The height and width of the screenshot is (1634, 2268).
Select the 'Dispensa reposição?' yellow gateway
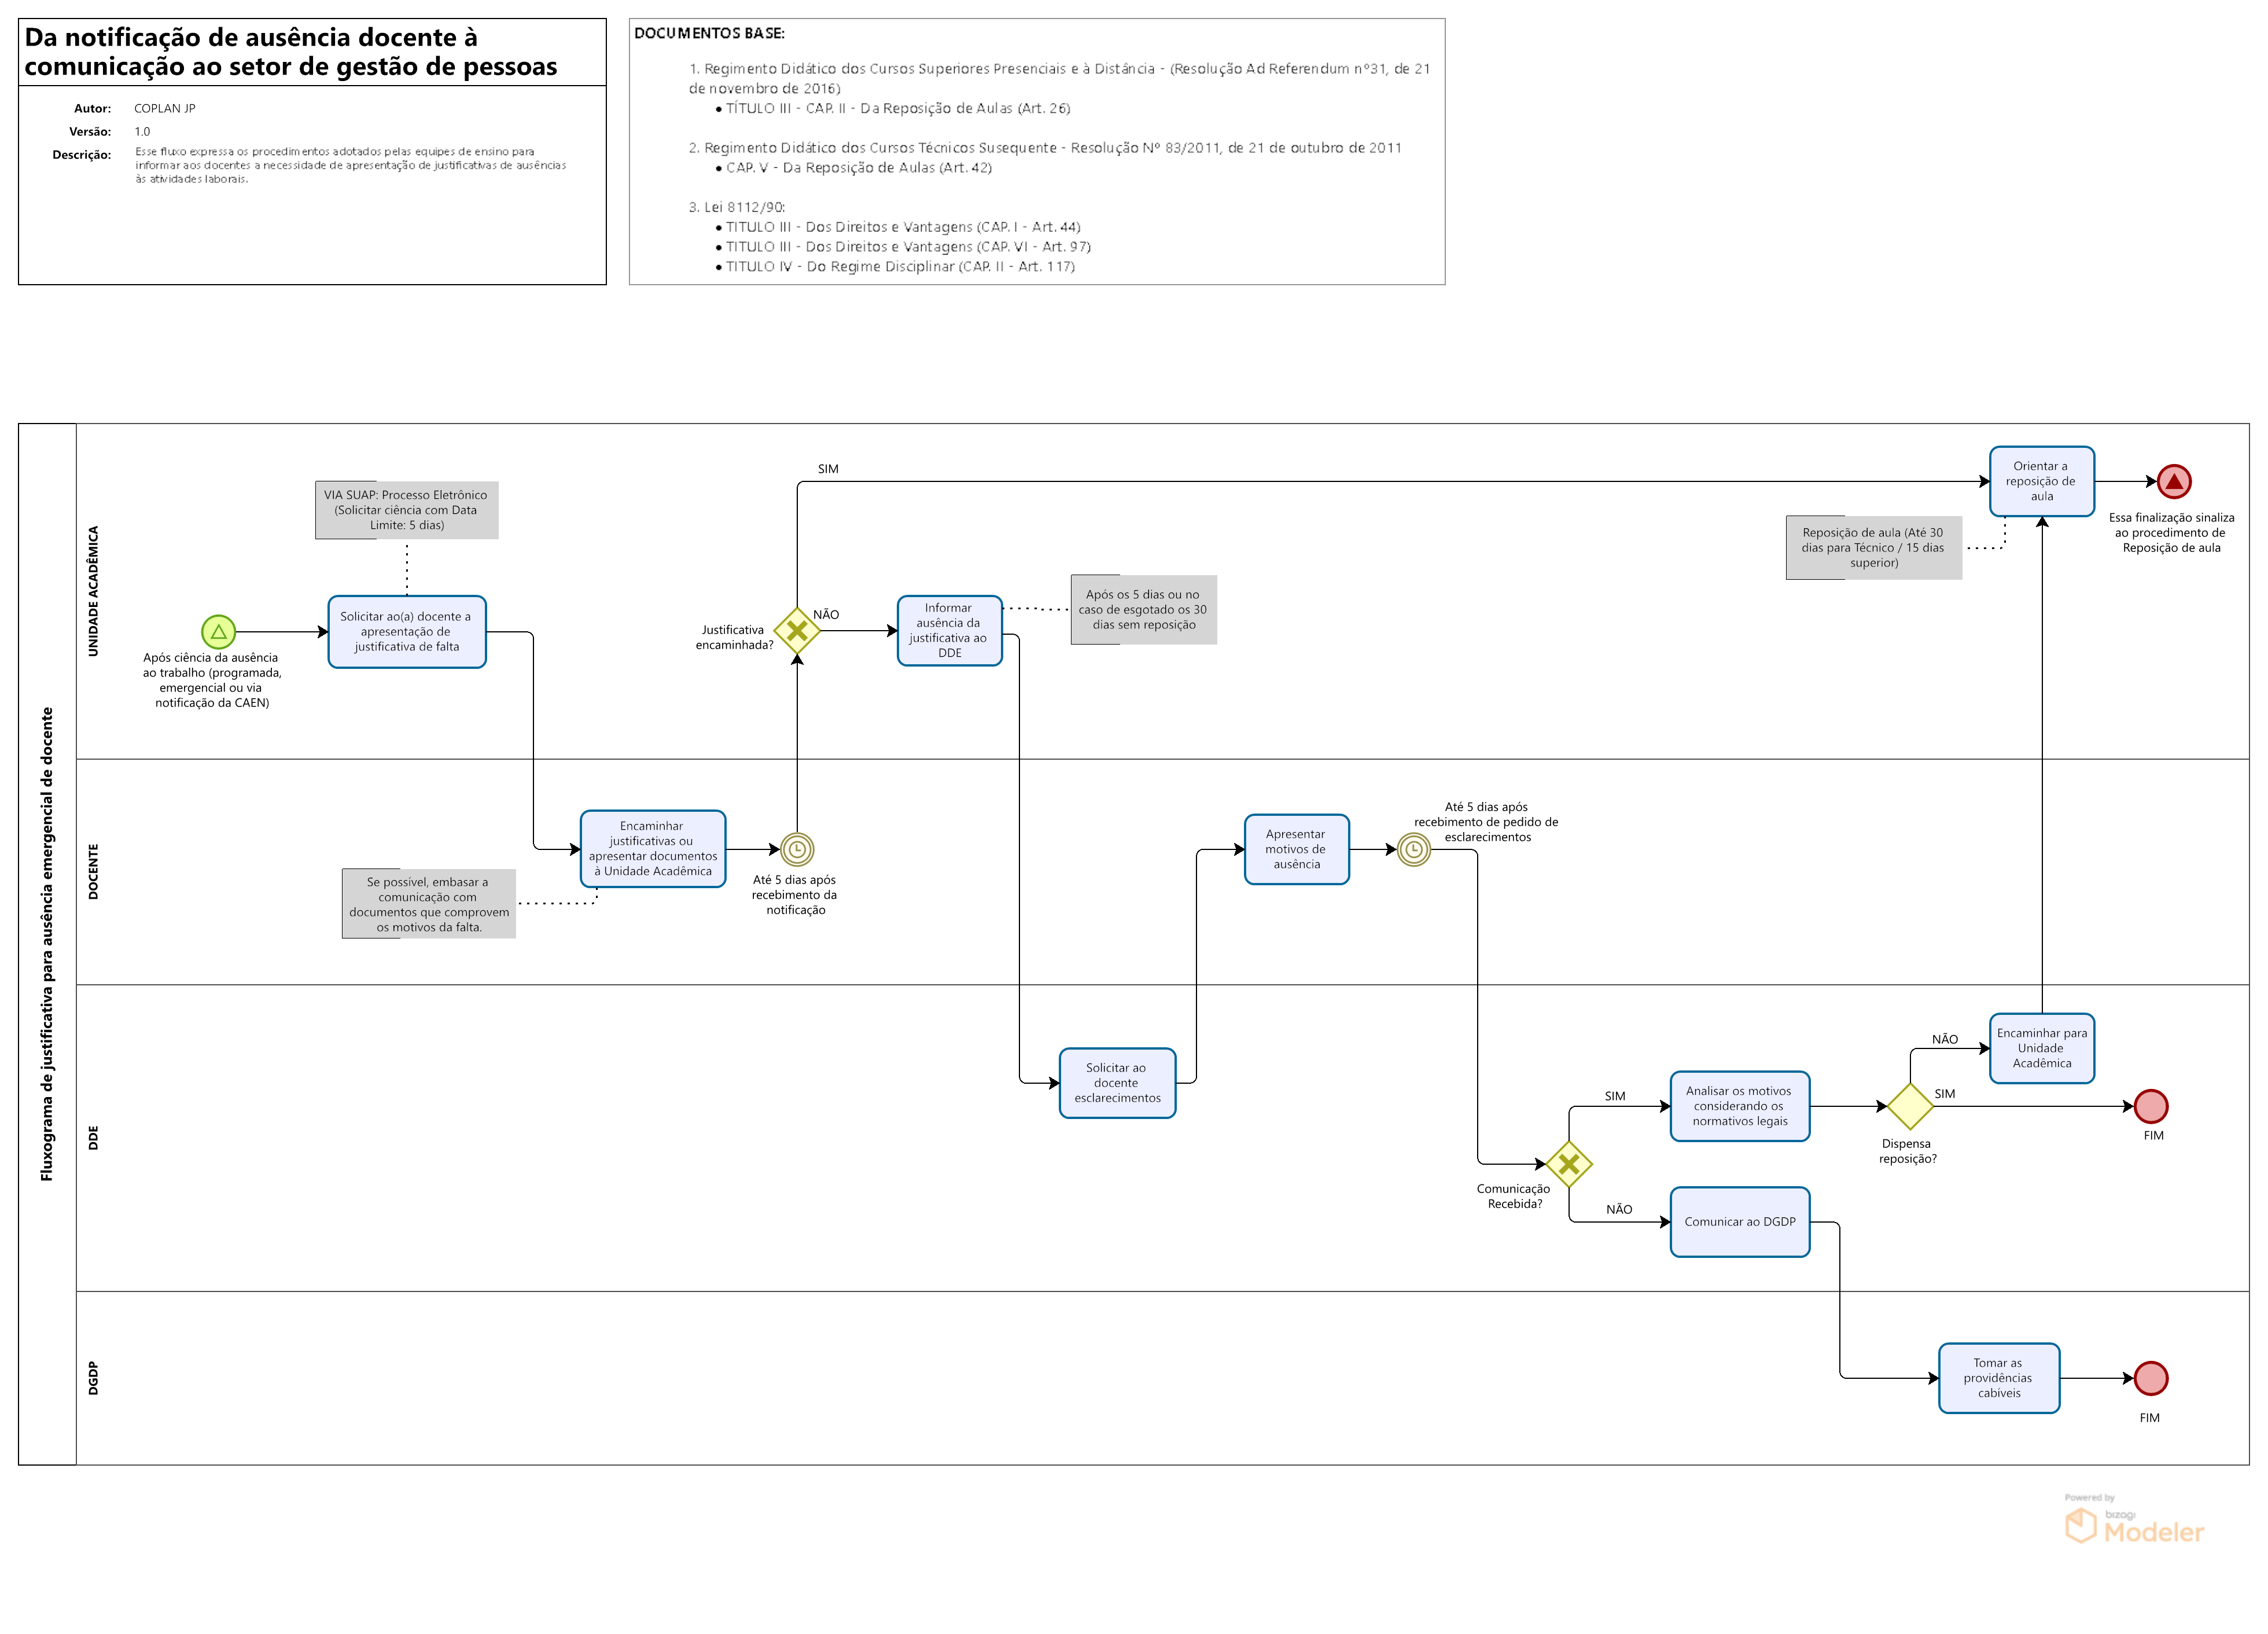click(1910, 1107)
